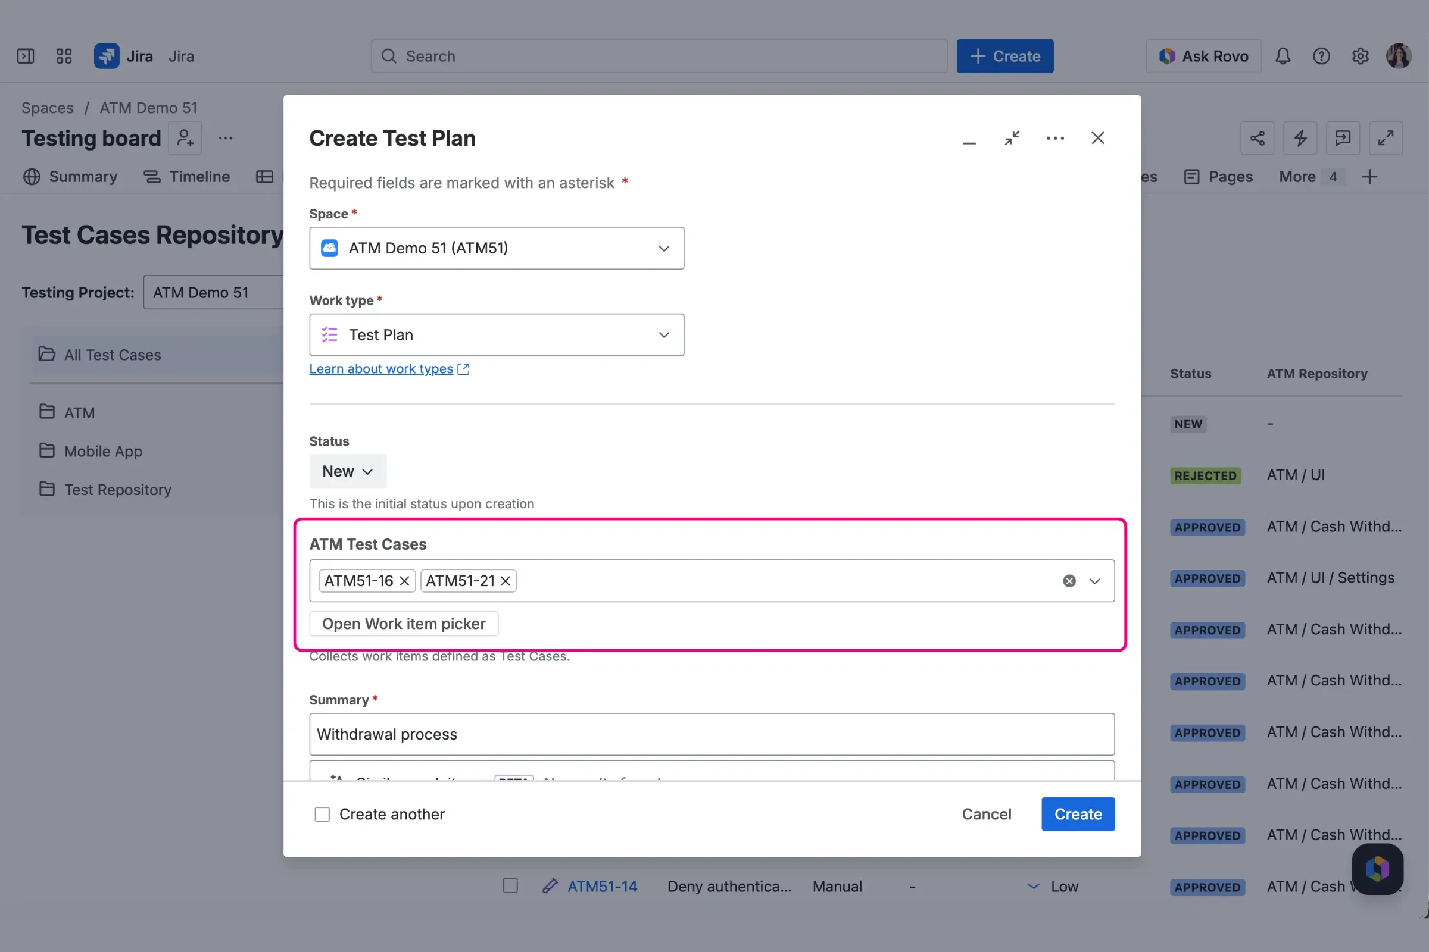The image size is (1429, 952).
Task: Open the notifications bell
Action: coord(1283,56)
